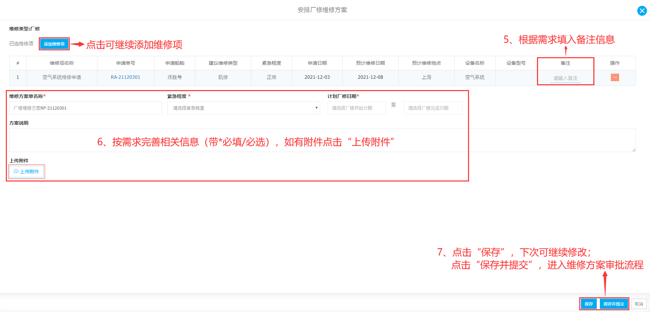
Task: Pick the 请选择厂修完成日期 date field
Action: click(x=433, y=108)
